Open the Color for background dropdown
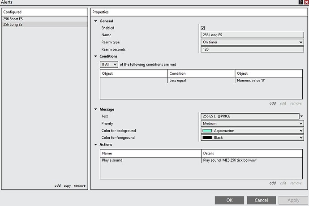The image size is (309, 206). [x=252, y=131]
